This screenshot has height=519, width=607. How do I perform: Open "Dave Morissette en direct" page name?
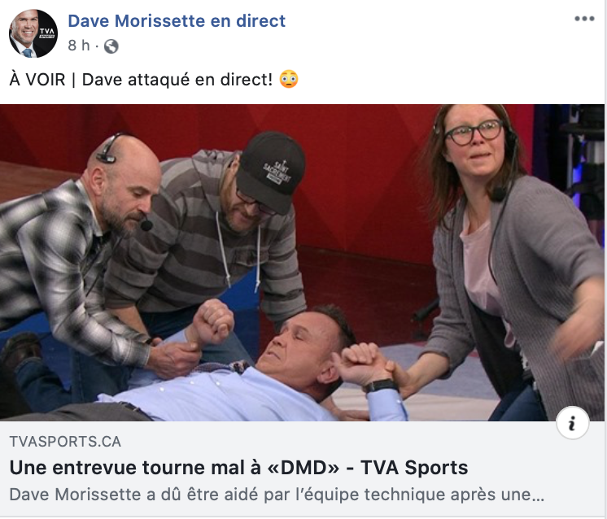pos(177,21)
